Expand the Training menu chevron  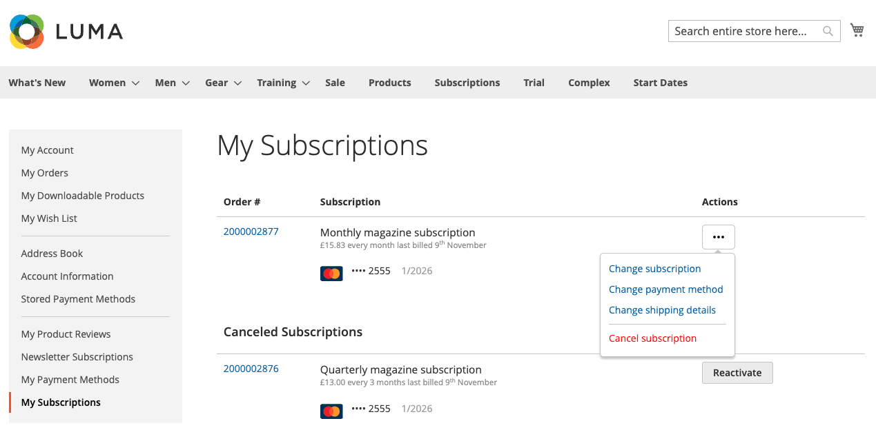pyautogui.click(x=306, y=83)
